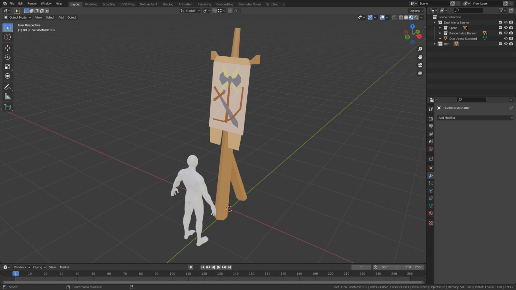
Task: Hide Duel Arena Standard object in viewport
Action: coord(506,38)
